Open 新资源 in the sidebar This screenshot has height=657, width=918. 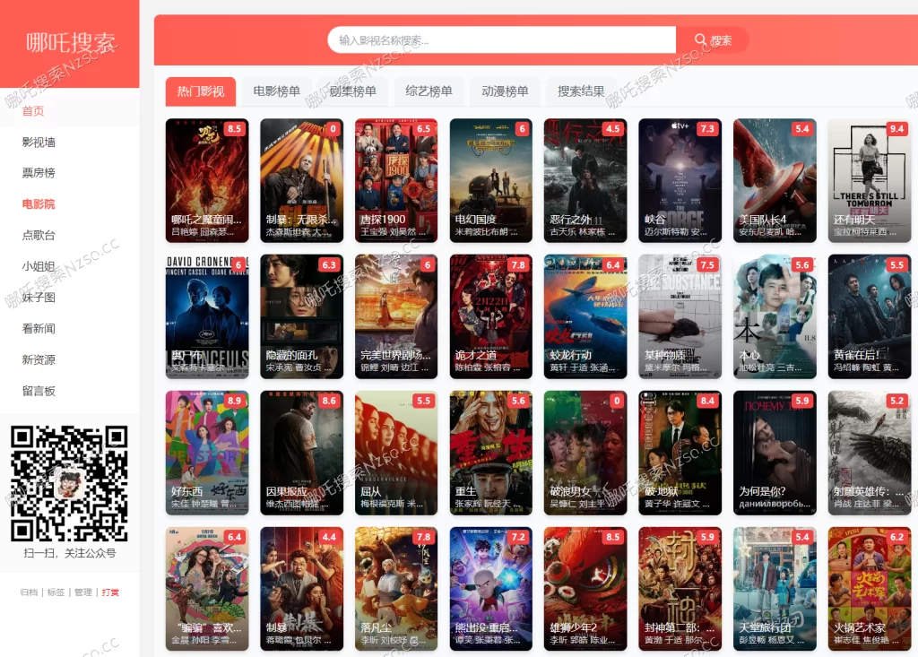click(39, 359)
